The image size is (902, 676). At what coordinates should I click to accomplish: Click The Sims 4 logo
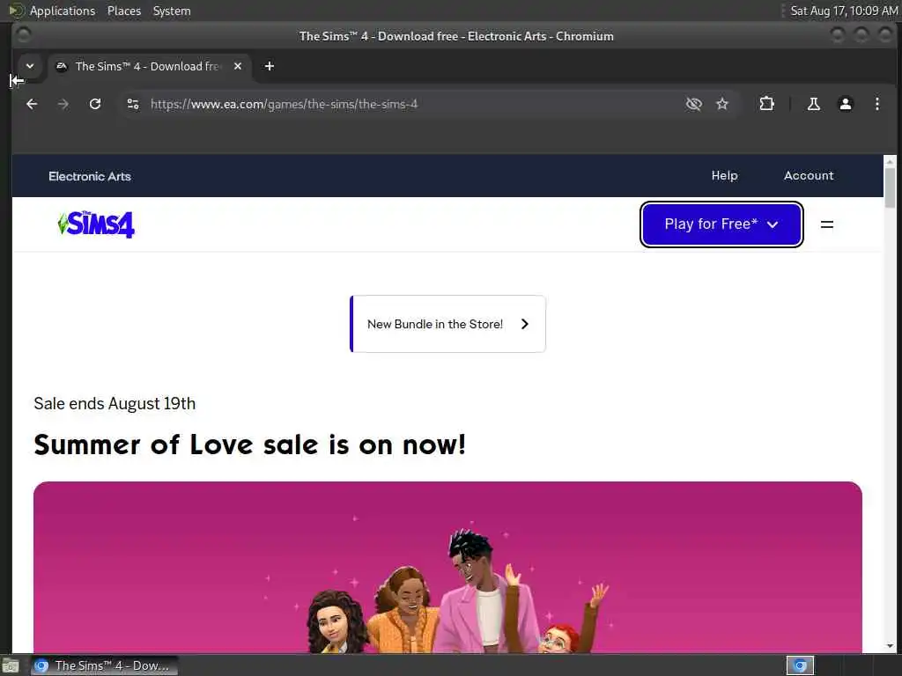pos(96,224)
